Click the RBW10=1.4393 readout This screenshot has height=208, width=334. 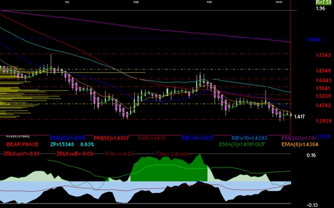[x=249, y=138]
